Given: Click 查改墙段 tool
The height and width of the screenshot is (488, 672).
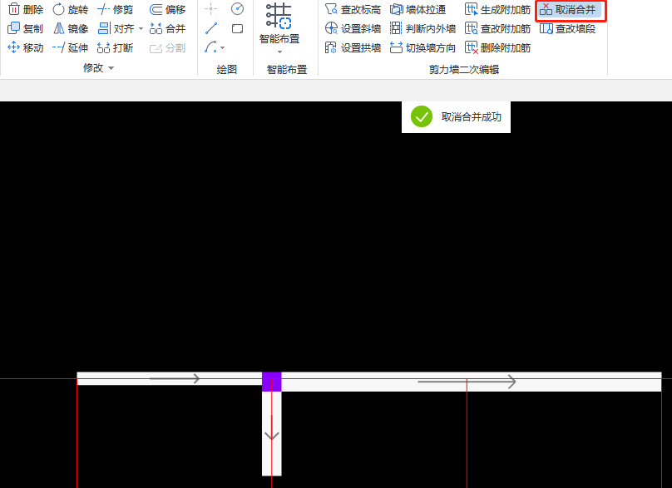Looking at the screenshot, I should click(567, 29).
